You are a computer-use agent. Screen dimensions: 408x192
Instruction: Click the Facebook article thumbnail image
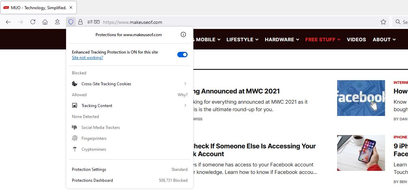click(x=361, y=98)
